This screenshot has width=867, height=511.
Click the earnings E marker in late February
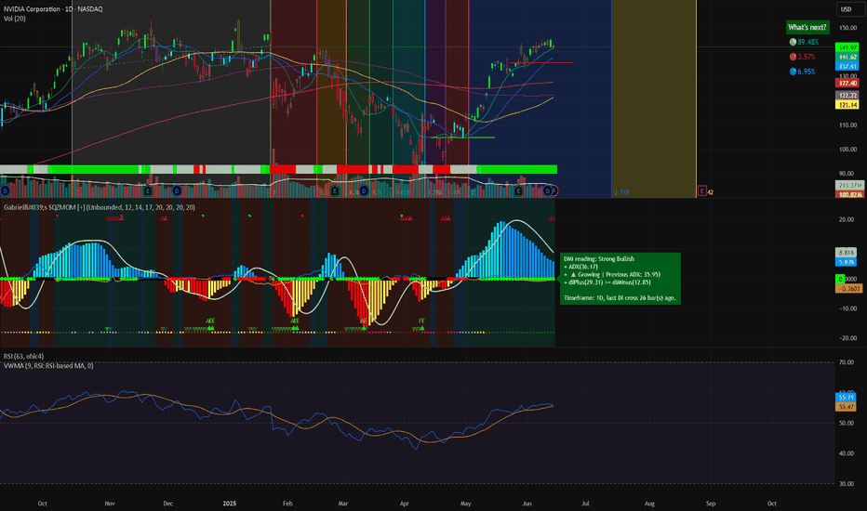(335, 190)
